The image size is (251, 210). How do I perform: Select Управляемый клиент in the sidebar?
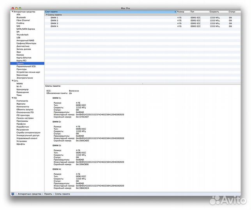pyautogui.click(x=27, y=138)
